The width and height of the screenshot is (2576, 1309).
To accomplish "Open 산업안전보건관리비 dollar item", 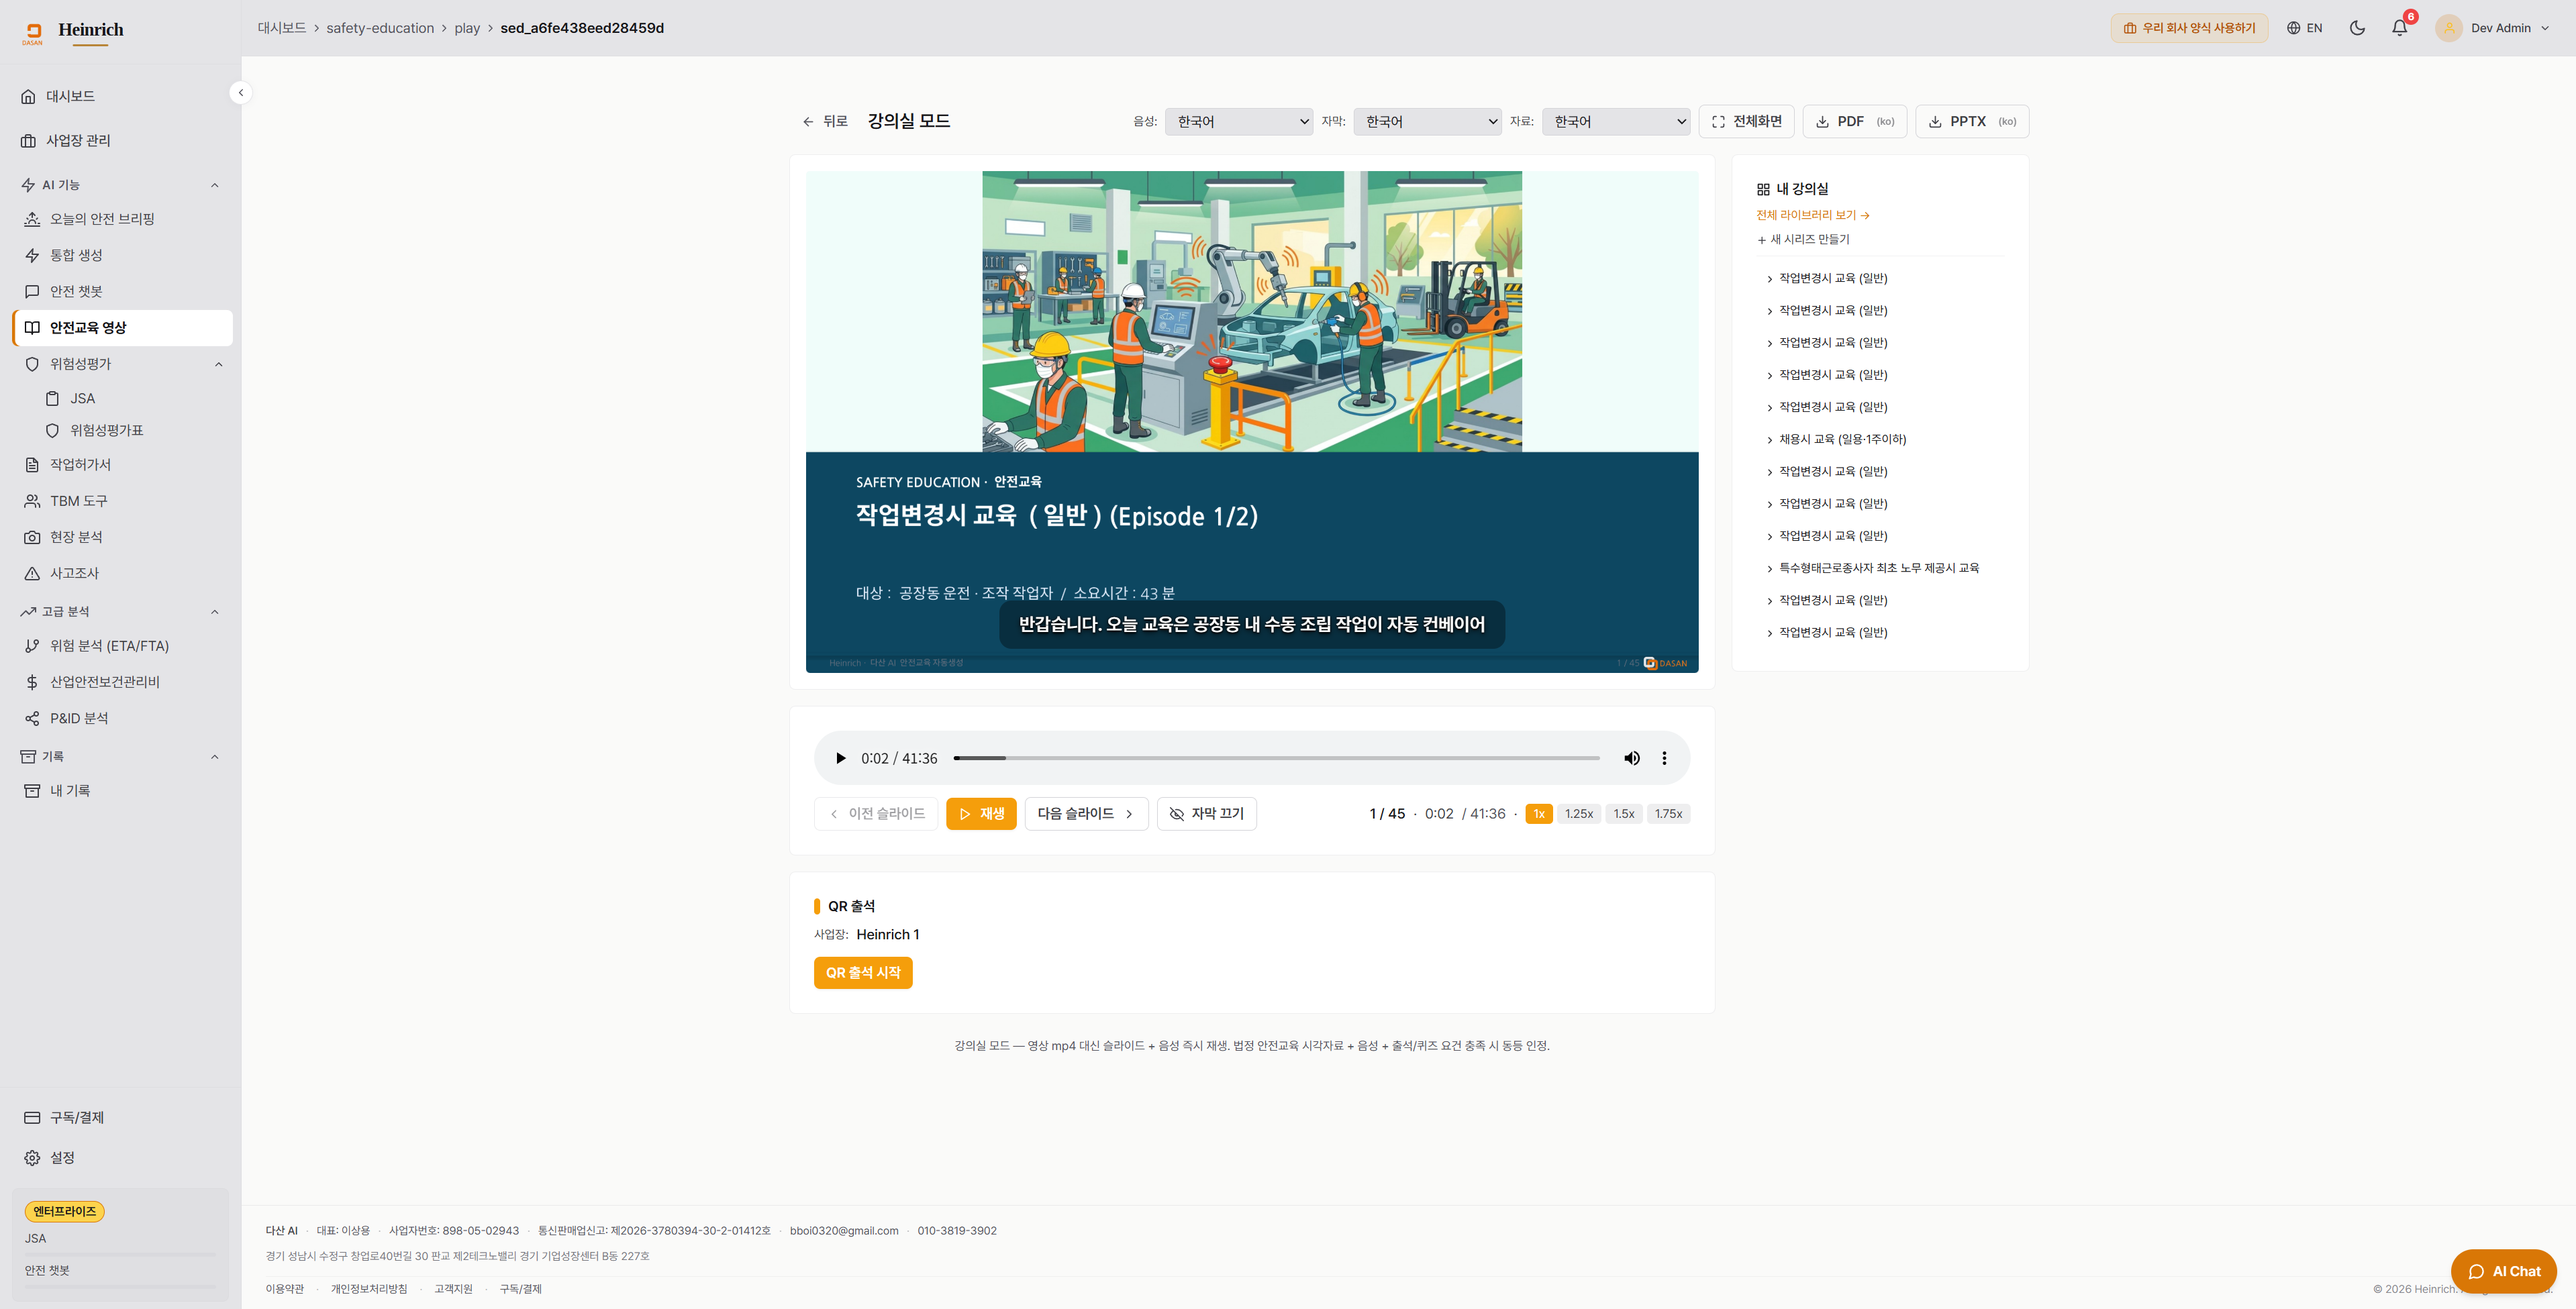I will 122,682.
